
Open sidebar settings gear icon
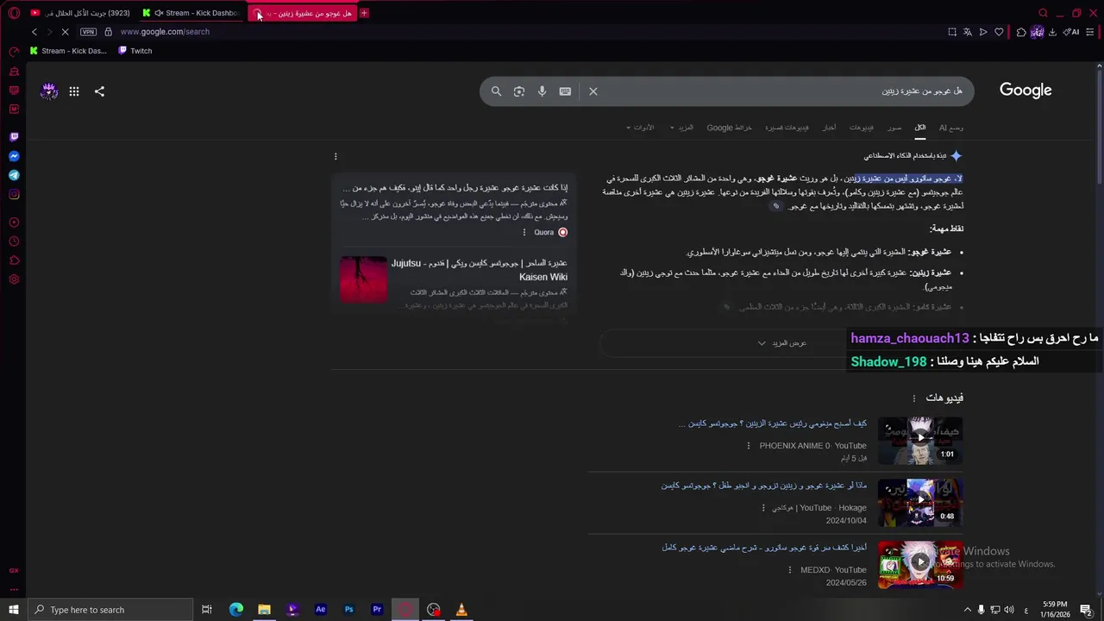tap(14, 279)
